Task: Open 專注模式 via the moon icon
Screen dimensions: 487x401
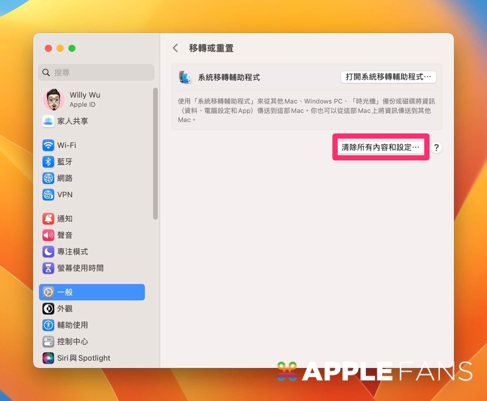Action: click(x=49, y=251)
